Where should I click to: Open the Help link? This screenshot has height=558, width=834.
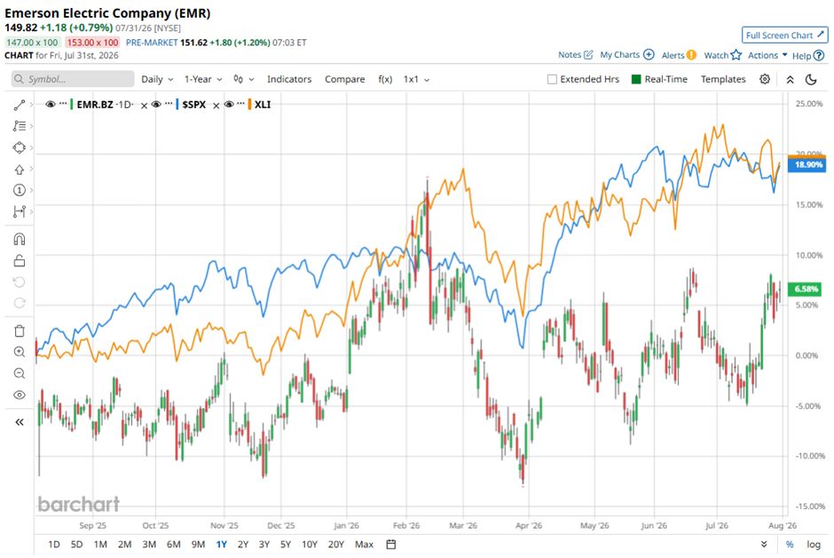[x=808, y=55]
